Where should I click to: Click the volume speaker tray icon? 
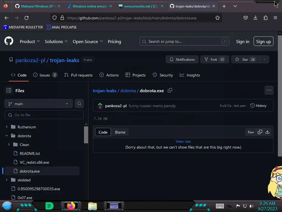[x=251, y=206]
